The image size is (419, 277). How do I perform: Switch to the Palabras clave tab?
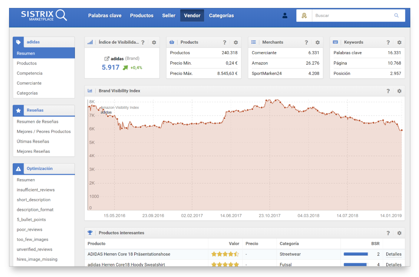click(x=105, y=16)
